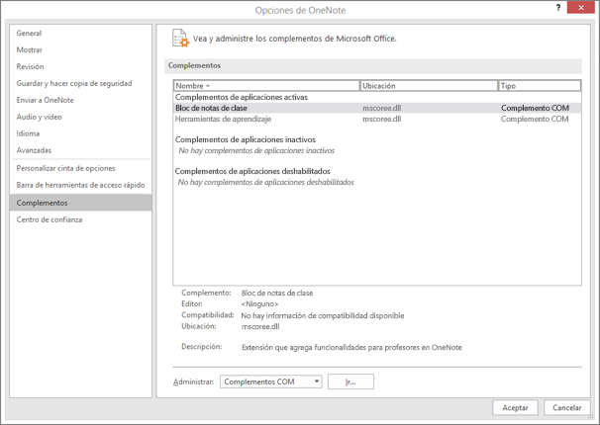Click Complementos de aplicaciones deshabilitados heading
Image resolution: width=600 pixels, height=425 pixels.
(x=252, y=171)
